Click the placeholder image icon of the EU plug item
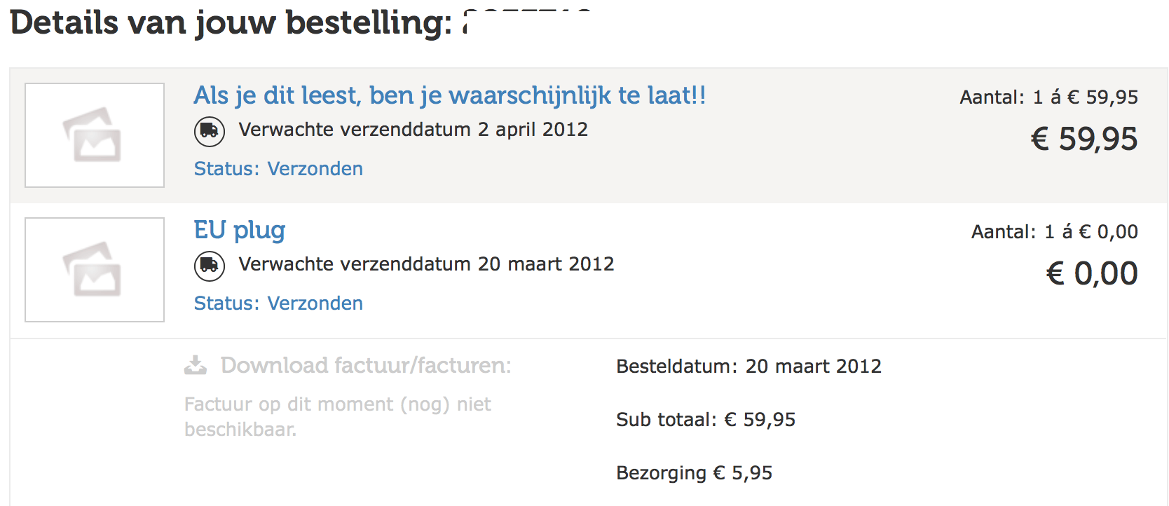 click(94, 269)
